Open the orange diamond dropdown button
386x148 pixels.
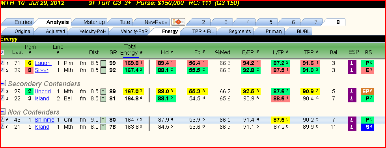[178, 22]
